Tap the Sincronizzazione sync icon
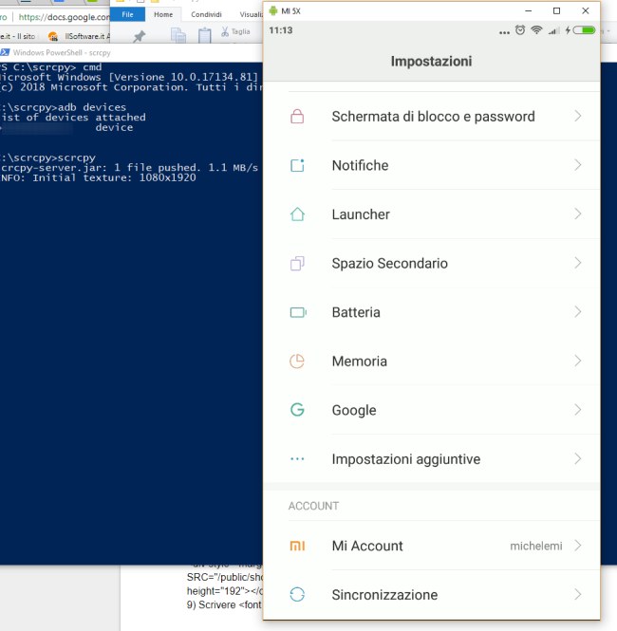The width and height of the screenshot is (617, 631). (297, 594)
